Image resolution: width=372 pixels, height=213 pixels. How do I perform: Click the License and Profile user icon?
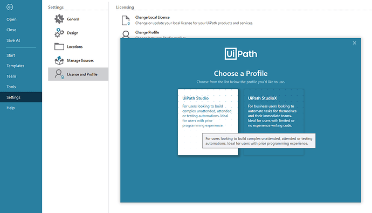coord(59,74)
